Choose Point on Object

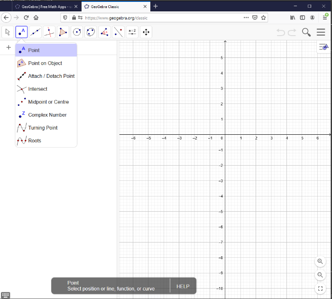[x=46, y=63]
